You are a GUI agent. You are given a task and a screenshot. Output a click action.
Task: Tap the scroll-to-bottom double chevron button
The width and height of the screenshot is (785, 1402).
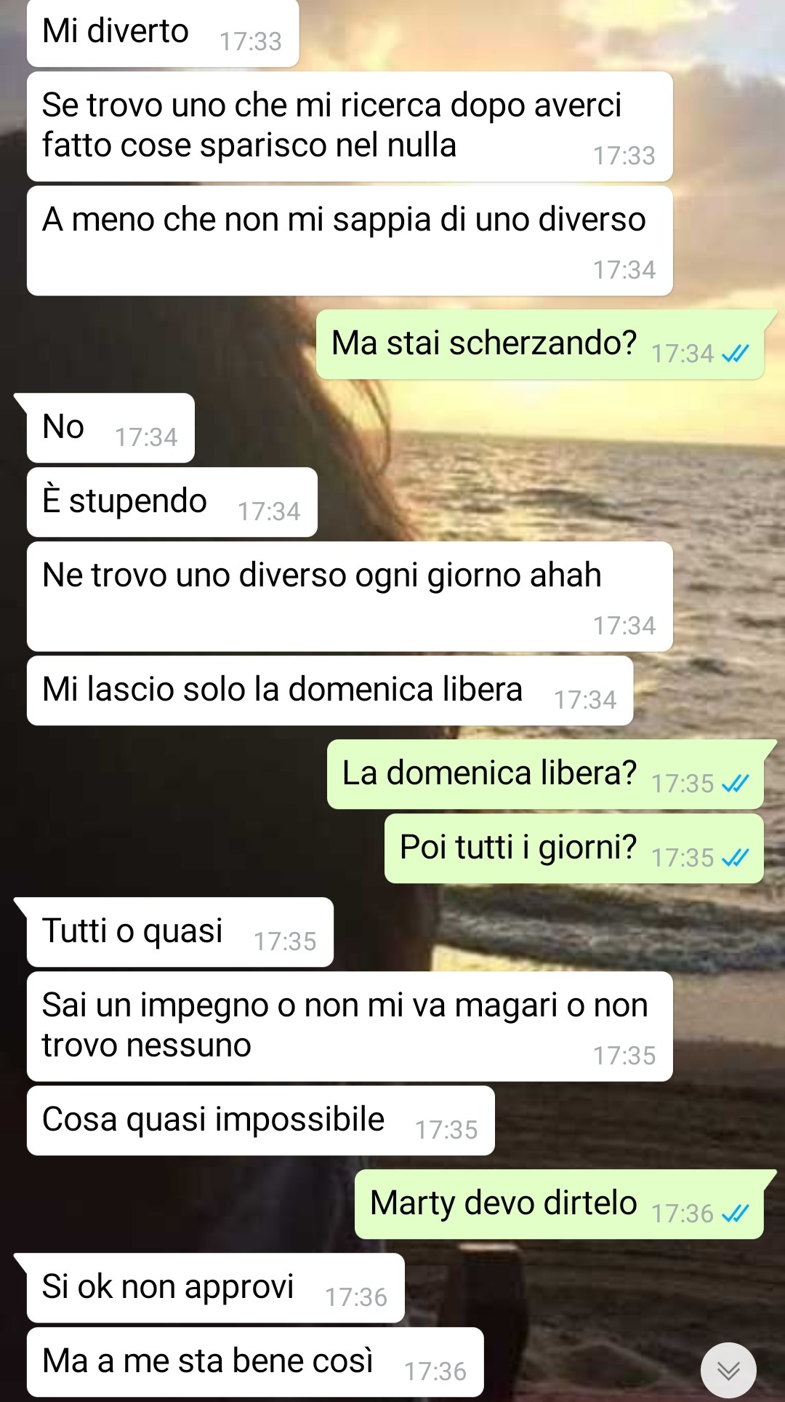[728, 1370]
